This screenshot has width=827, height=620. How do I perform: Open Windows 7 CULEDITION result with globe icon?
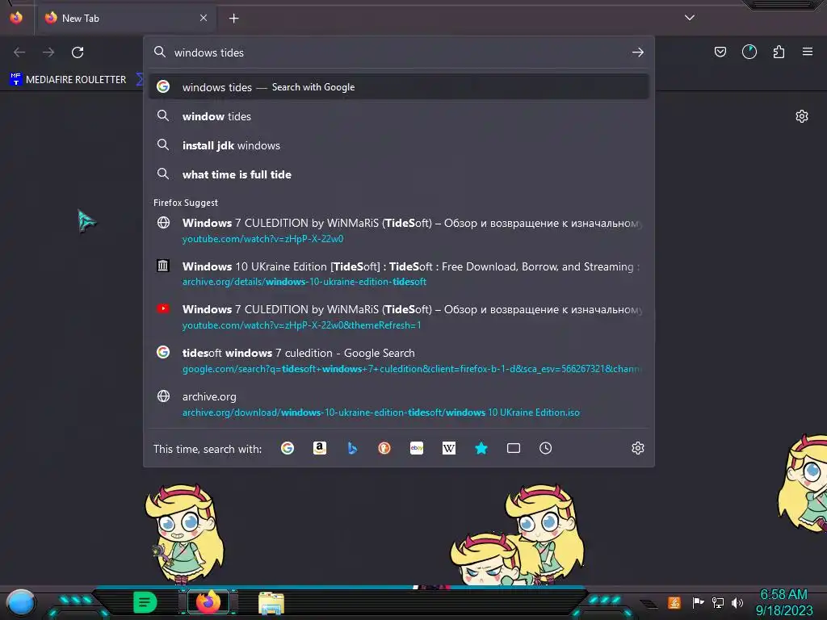(x=399, y=230)
